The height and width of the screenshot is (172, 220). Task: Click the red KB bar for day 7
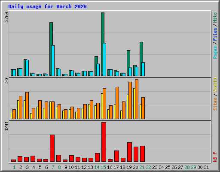coord(52,148)
